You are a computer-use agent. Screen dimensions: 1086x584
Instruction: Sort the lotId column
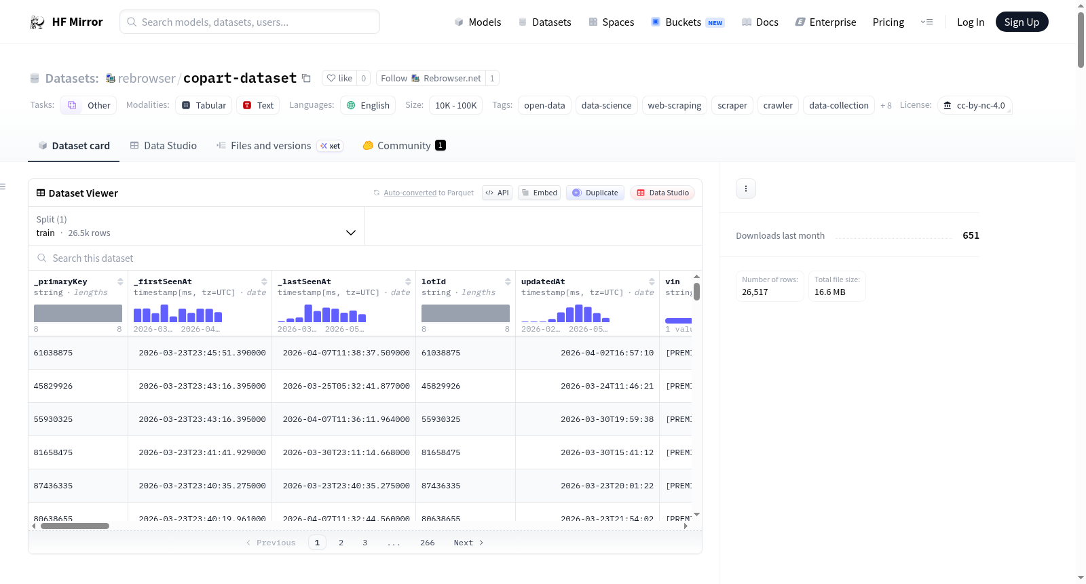click(x=508, y=281)
